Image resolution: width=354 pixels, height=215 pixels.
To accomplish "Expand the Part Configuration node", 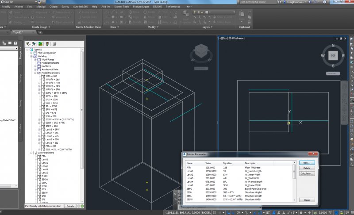I will pos(31,53).
